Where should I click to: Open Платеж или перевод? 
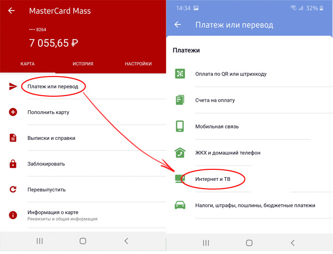coord(83,86)
